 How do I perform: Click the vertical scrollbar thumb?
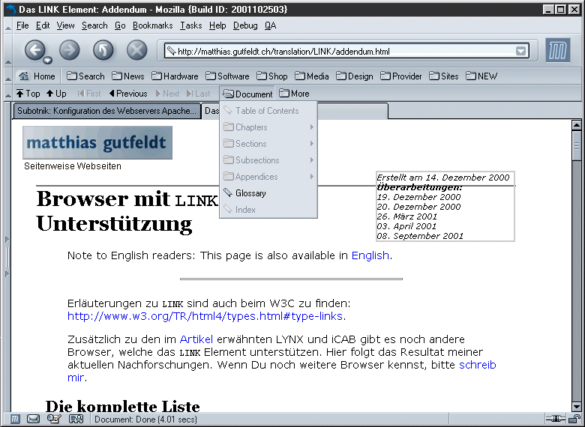click(577, 145)
